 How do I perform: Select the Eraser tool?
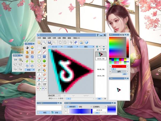point(39,80)
